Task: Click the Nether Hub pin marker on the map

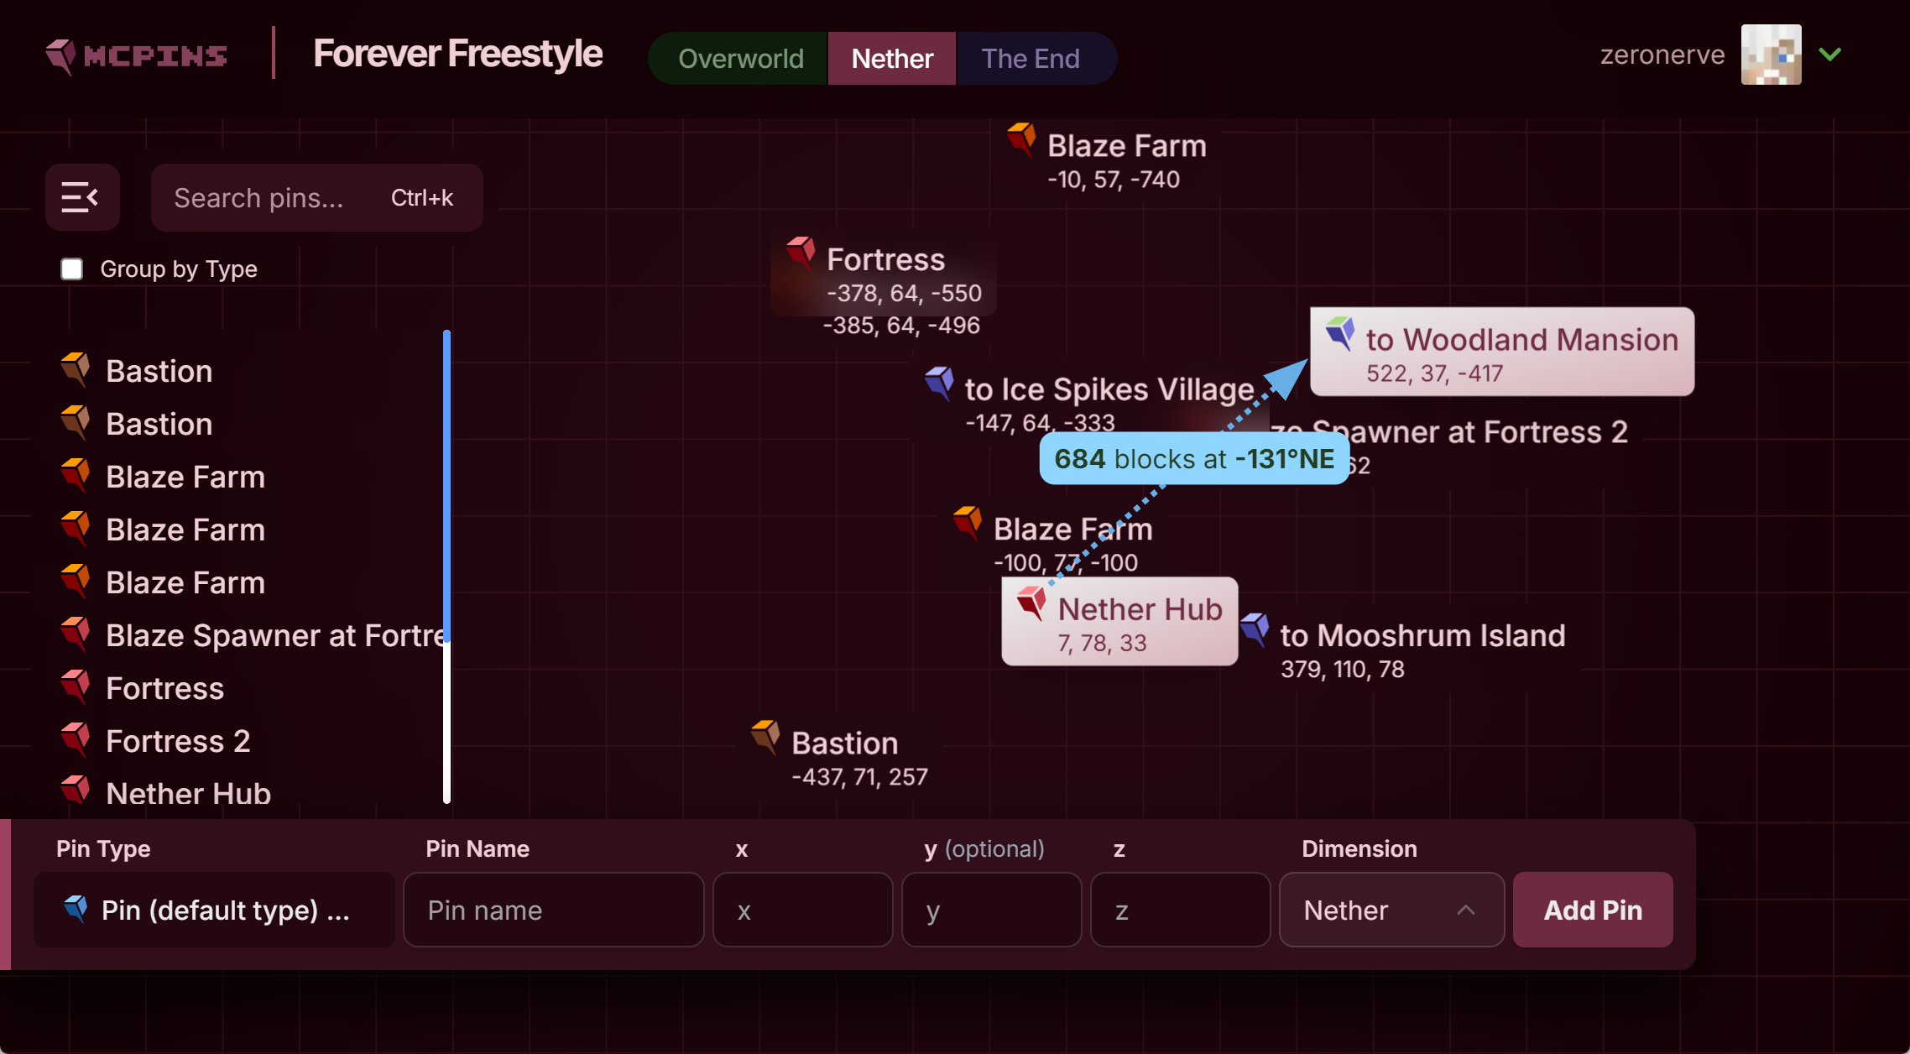Action: point(1031,603)
